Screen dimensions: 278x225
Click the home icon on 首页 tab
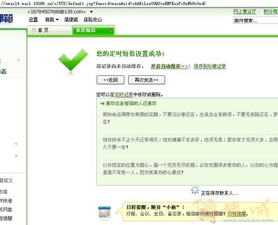click(x=34, y=30)
